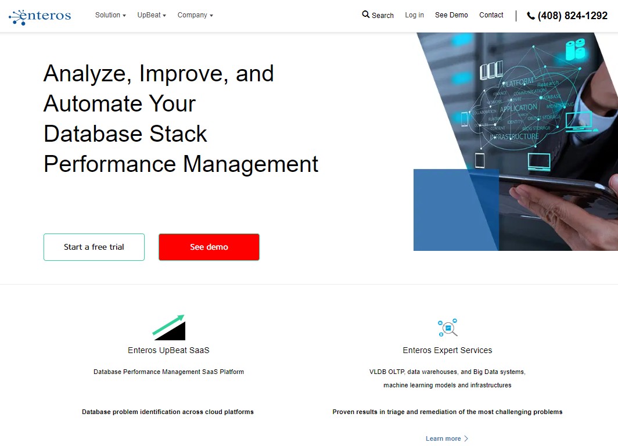The height and width of the screenshot is (446, 618).
Task: Select the Enteros UpBeat SaaS heading
Action: tap(168, 350)
